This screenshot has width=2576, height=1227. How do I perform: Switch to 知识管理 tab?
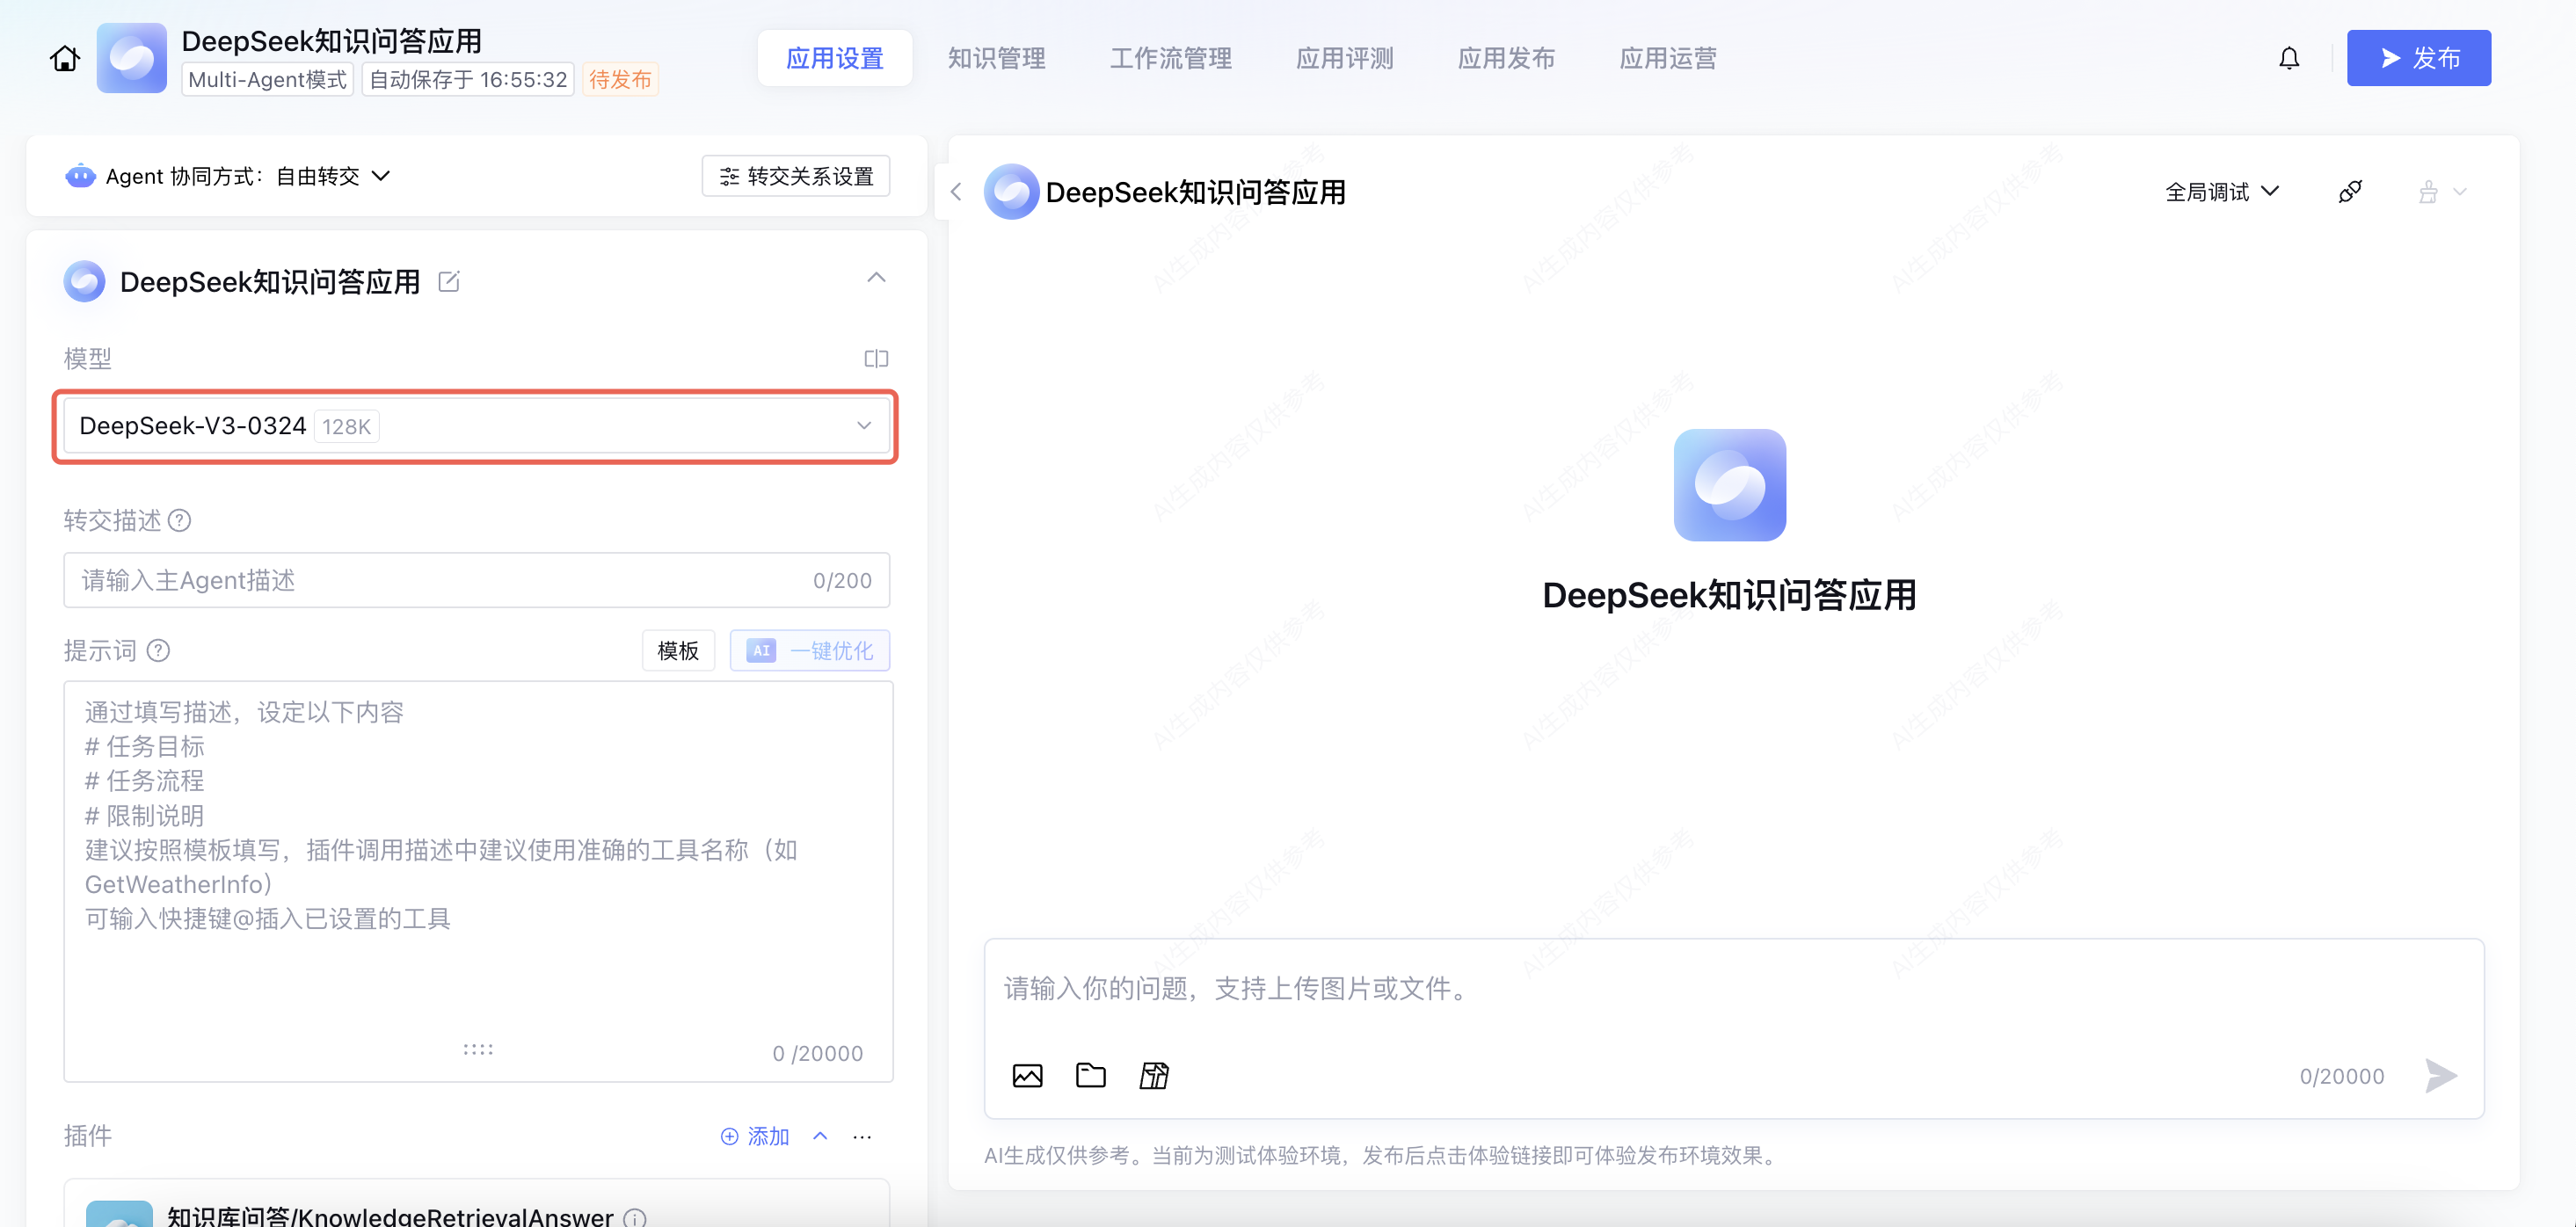pos(996,59)
